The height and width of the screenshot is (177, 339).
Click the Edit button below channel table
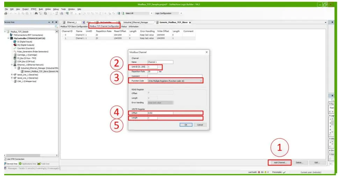click(x=317, y=163)
